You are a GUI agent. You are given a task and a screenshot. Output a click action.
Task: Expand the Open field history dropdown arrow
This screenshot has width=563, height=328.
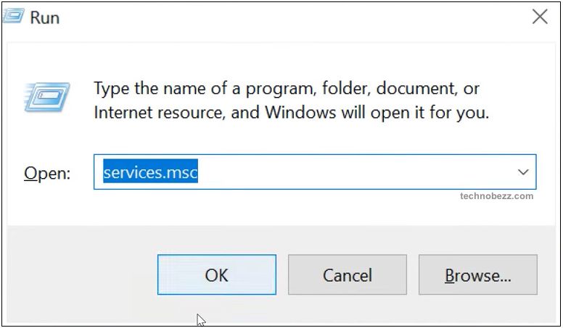(x=523, y=172)
